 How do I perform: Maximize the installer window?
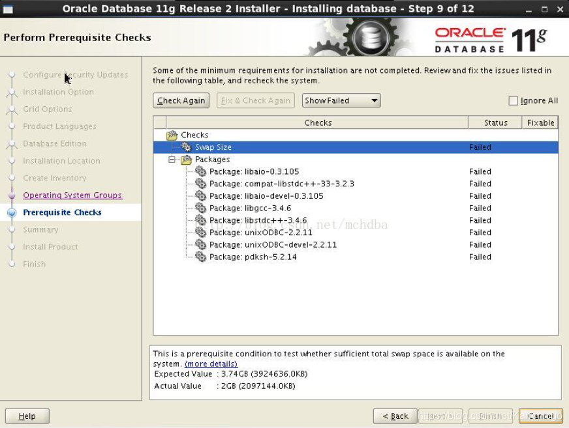click(x=544, y=10)
